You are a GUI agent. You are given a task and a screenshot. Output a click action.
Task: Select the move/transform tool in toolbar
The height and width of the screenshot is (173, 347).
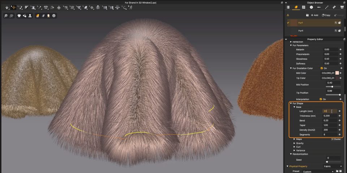[13, 7]
